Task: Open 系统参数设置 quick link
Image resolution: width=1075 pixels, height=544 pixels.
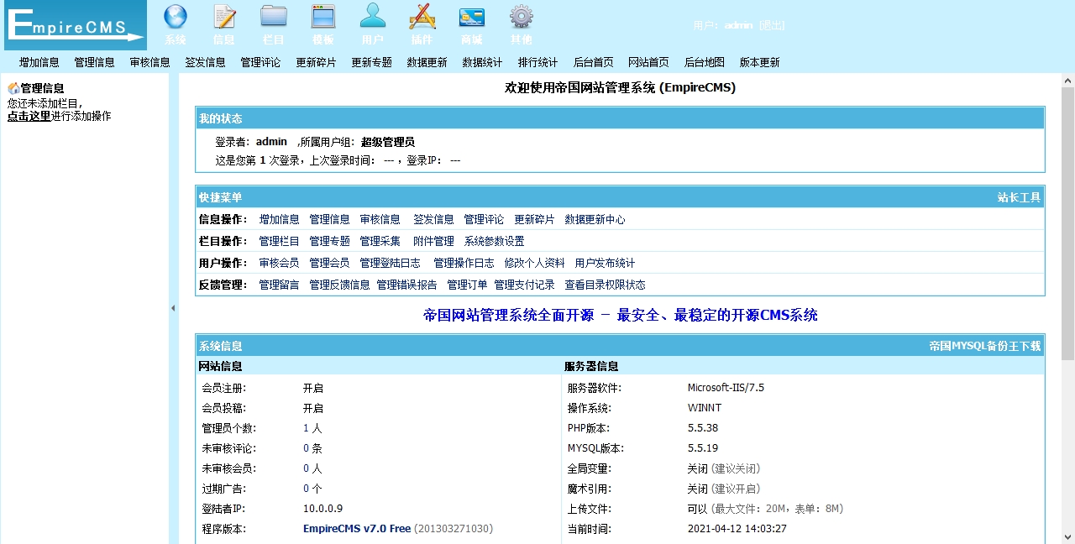Action: [x=495, y=241]
